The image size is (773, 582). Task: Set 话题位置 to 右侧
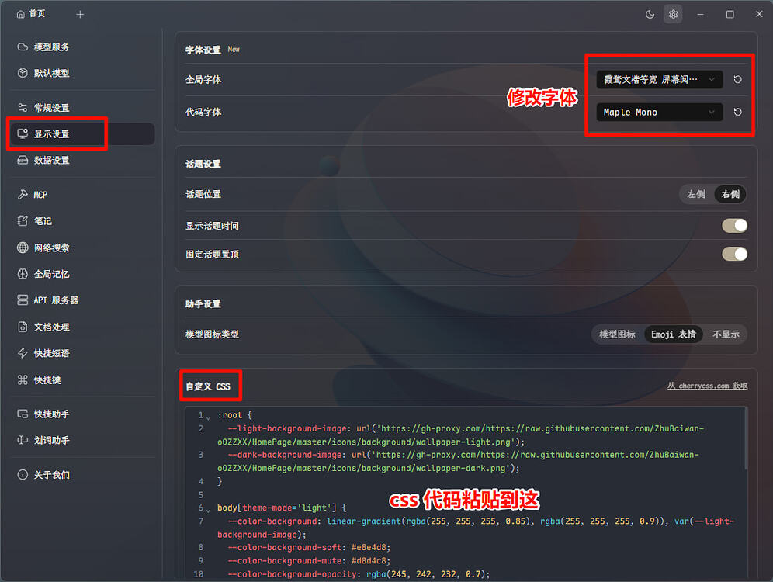730,194
